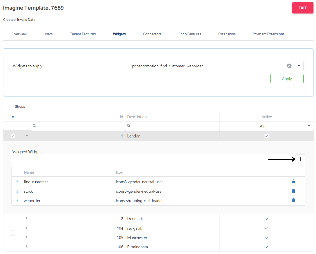Screen dimensions: 316x254
Task: Delete the find-customer widget
Action: 293,181
